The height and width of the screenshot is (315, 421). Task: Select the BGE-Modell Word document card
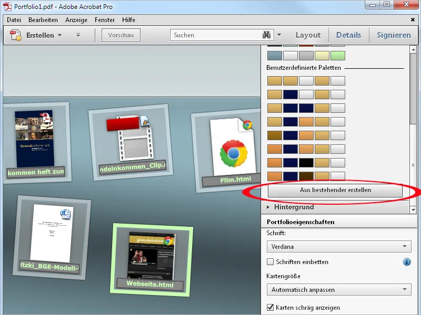(52, 238)
